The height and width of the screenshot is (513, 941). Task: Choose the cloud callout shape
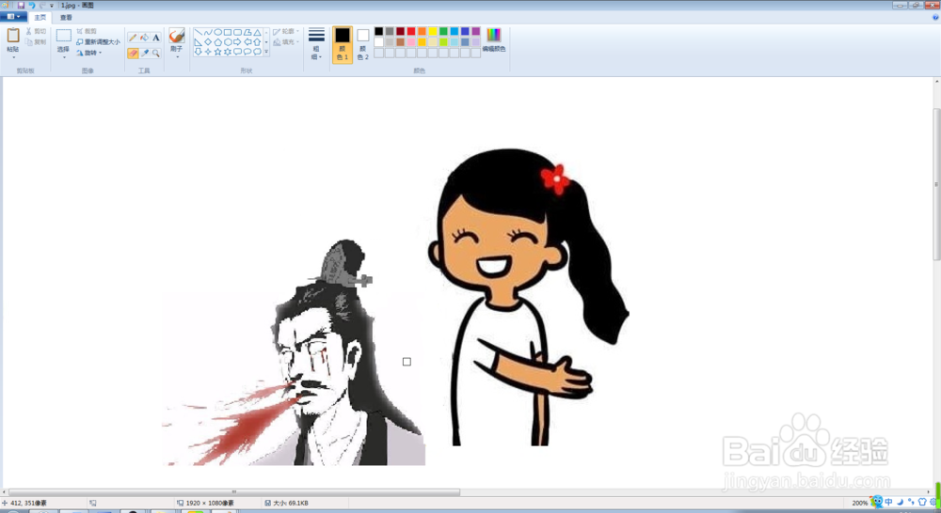258,52
